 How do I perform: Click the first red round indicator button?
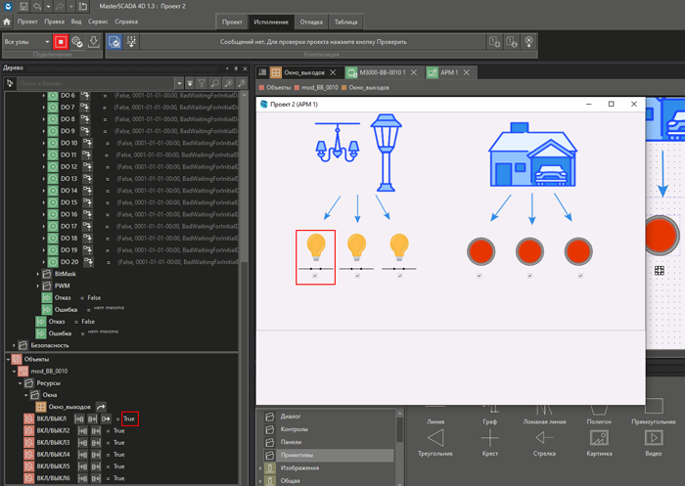[x=481, y=251]
